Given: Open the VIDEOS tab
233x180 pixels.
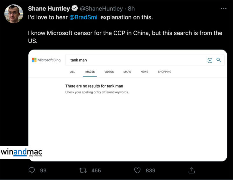Looking at the screenshot, I should [109, 72].
